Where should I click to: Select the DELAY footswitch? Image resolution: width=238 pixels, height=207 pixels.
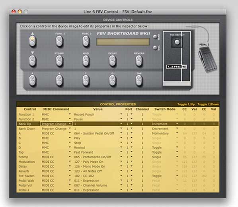[113, 61]
